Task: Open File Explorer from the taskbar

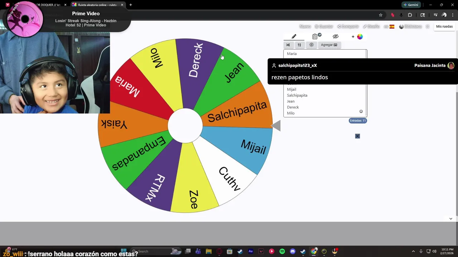Action: [209, 251]
